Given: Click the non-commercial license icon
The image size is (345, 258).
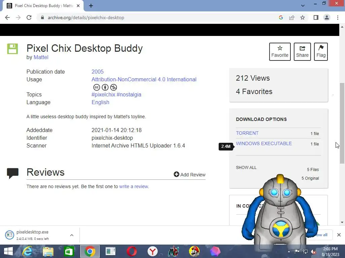Looking at the screenshot, I should (x=113, y=87).
